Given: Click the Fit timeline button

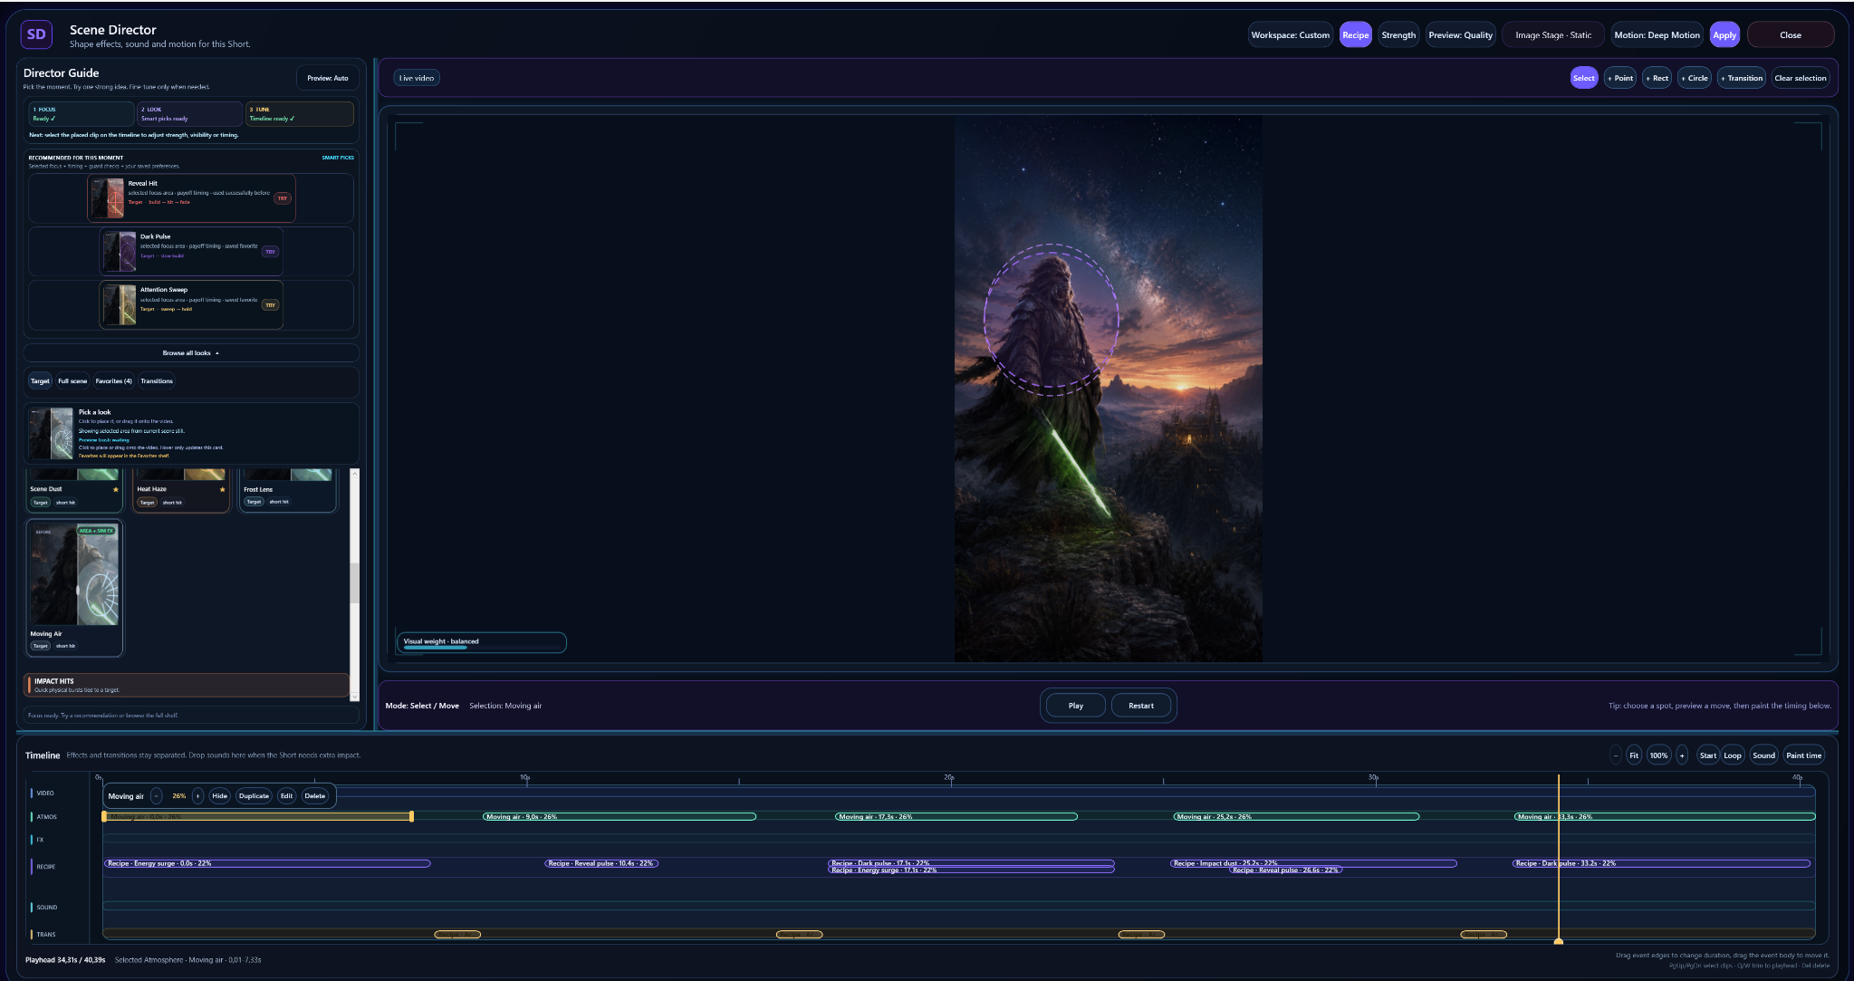Looking at the screenshot, I should [x=1634, y=755].
